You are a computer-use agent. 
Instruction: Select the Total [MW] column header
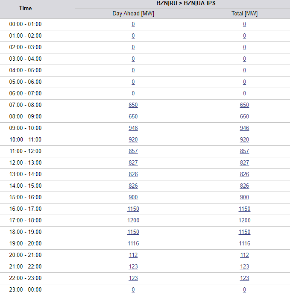click(x=244, y=14)
